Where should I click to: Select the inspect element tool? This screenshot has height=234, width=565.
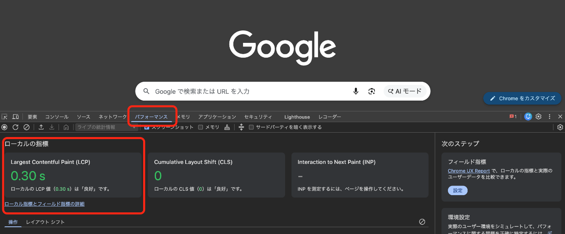click(4, 116)
